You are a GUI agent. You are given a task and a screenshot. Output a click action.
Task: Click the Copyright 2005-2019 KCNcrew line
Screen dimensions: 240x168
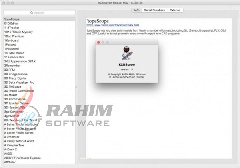(x=127, y=74)
